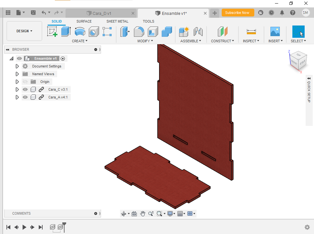Select the Offset Plane construct tool
The image size is (314, 234).
point(222,31)
